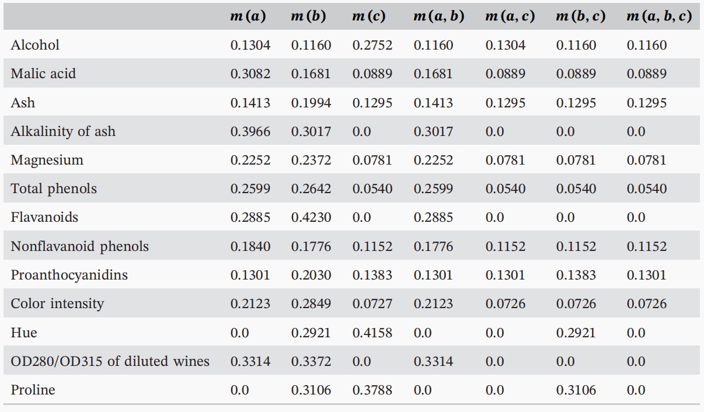
Task: Select the Total phenols row label
Action: (x=54, y=188)
